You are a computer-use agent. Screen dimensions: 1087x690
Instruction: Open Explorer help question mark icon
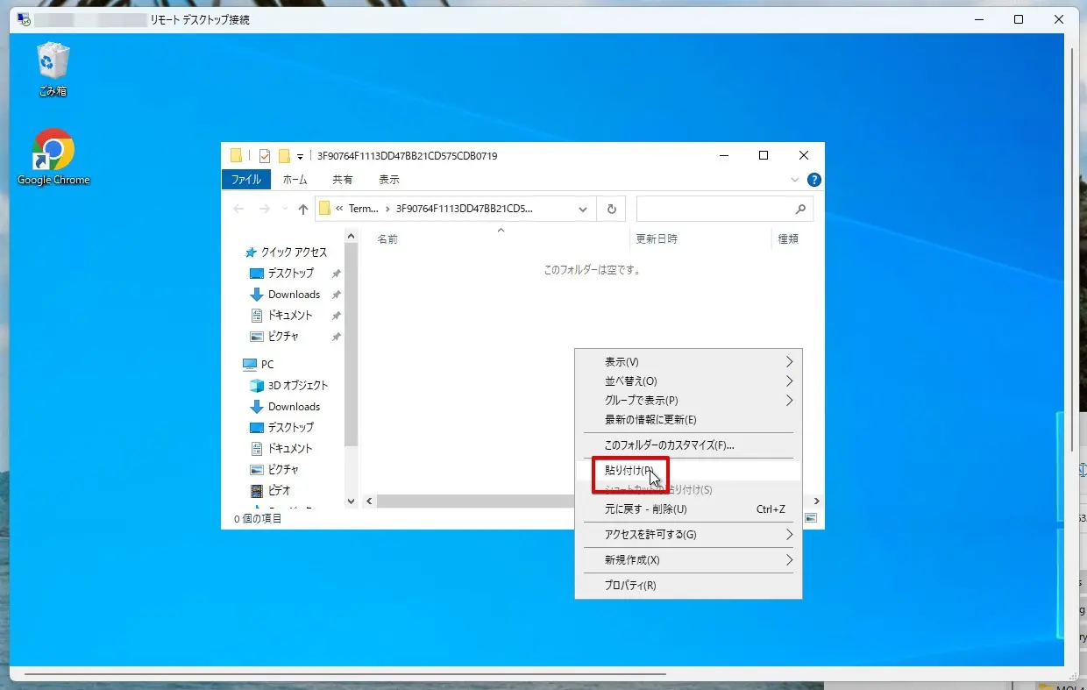813,180
